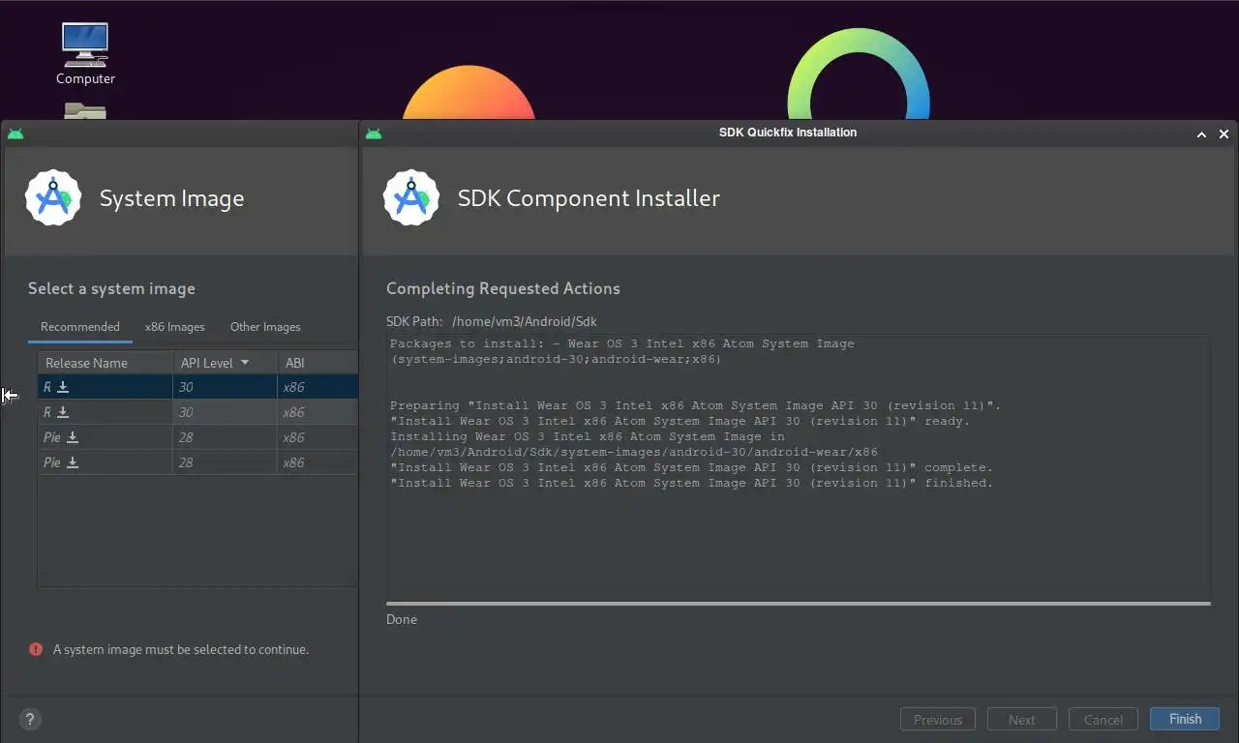Sort by the Release Name column header
Image resolution: width=1239 pixels, height=743 pixels.
click(x=106, y=363)
